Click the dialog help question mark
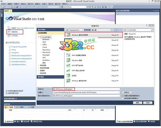Viewport: 161px width, 128px height. pos(147,25)
